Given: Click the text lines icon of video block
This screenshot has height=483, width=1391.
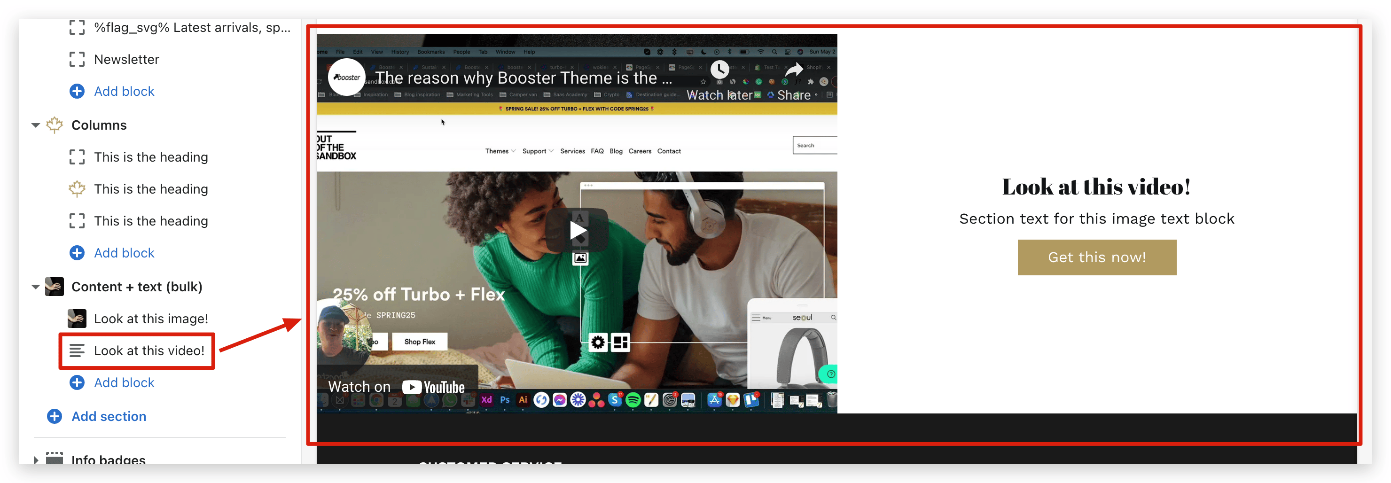Looking at the screenshot, I should coord(77,351).
